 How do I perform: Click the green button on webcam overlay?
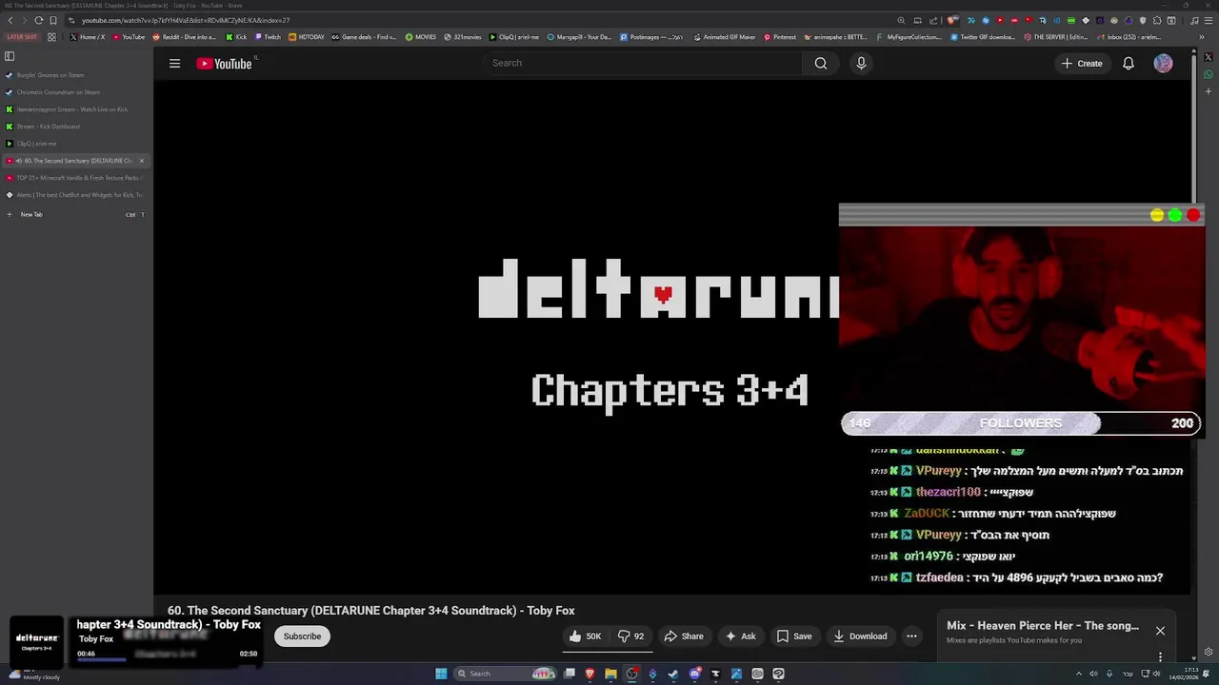[1175, 216]
